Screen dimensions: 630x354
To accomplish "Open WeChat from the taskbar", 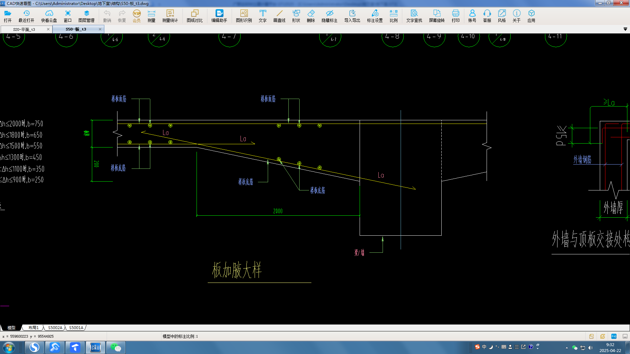I will [115, 347].
